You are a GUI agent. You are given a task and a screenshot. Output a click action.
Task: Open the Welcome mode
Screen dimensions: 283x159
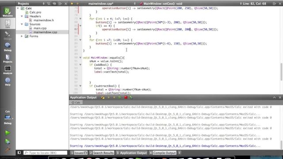click(x=8, y=12)
